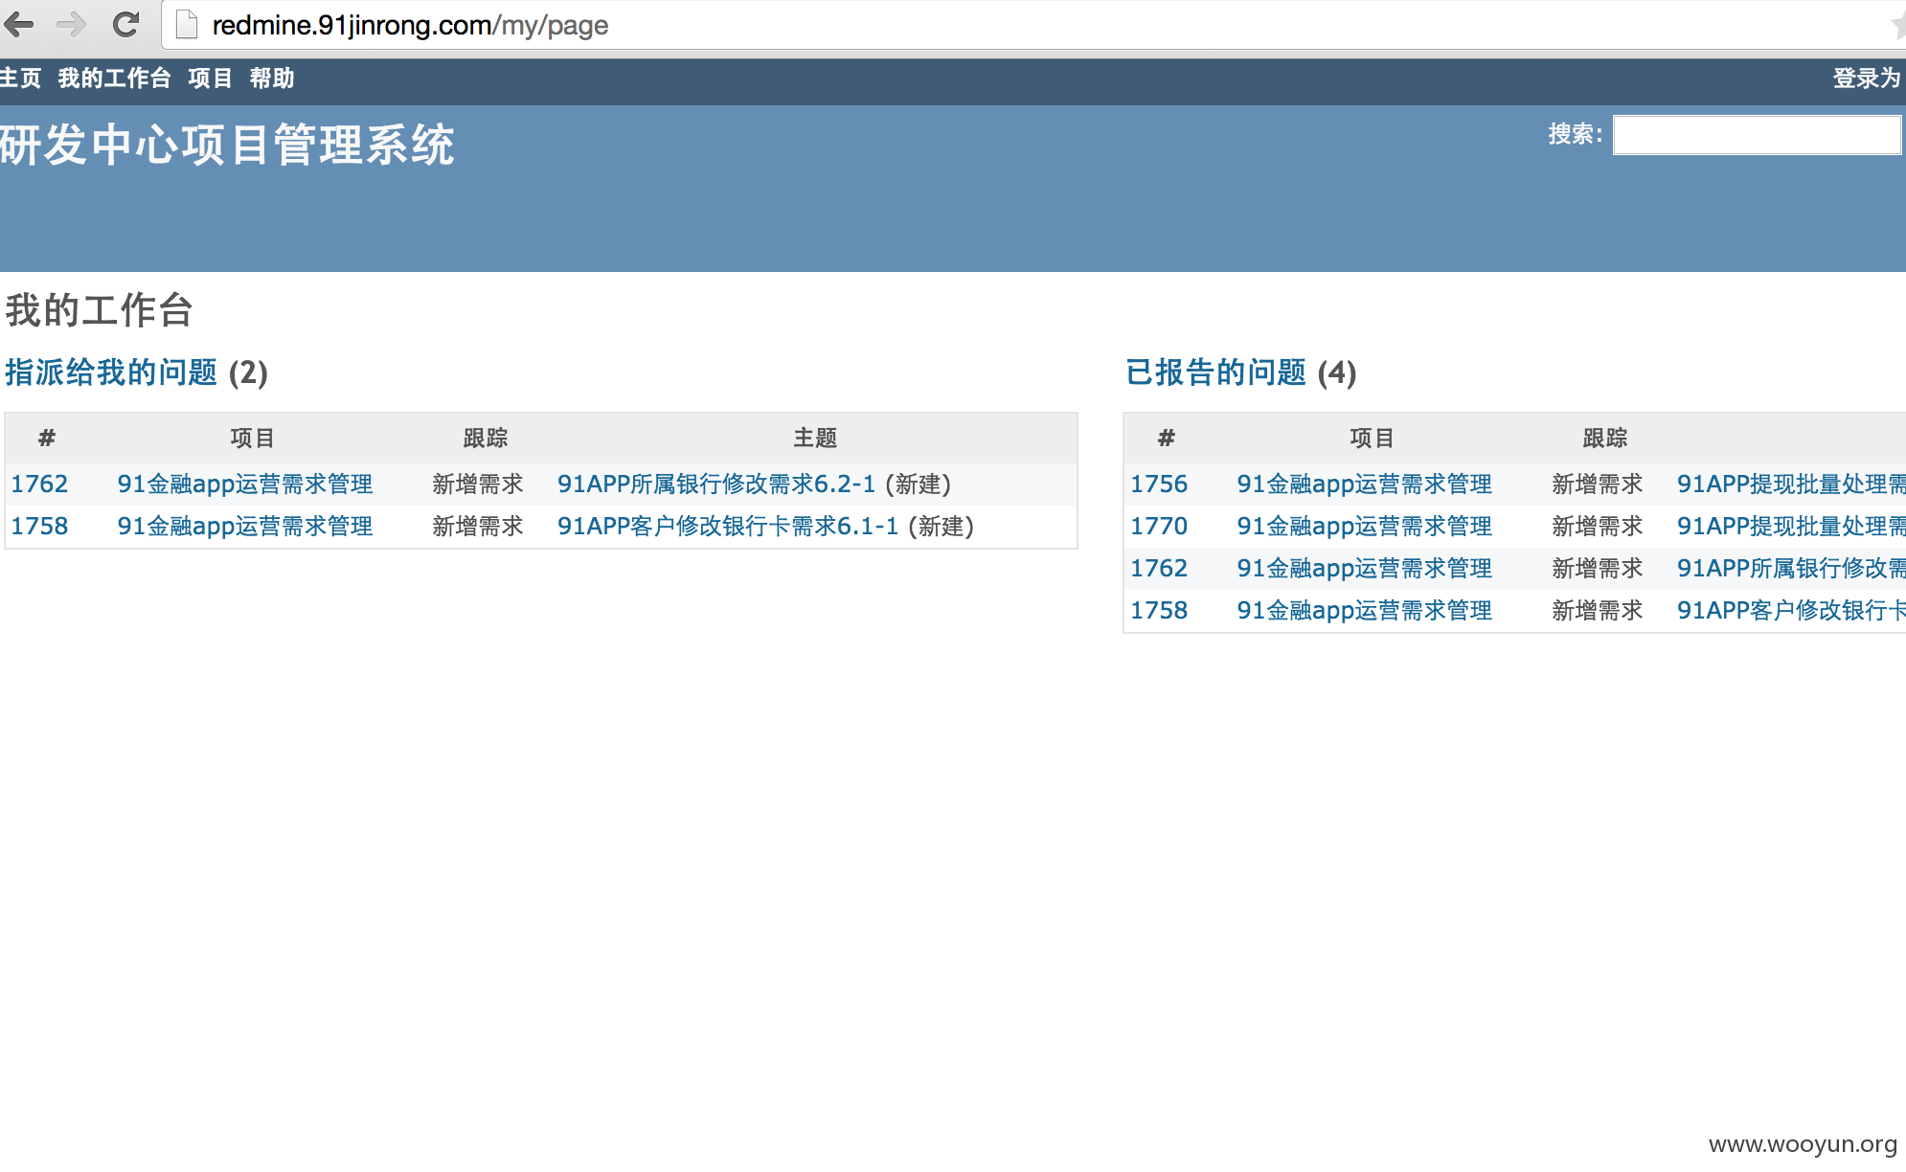The height and width of the screenshot is (1172, 1906).
Task: Click the 搜索 label link
Action: tap(1575, 134)
